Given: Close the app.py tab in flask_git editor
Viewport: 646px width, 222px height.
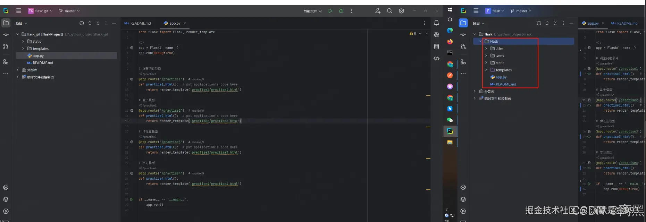Looking at the screenshot, I should 185,23.
